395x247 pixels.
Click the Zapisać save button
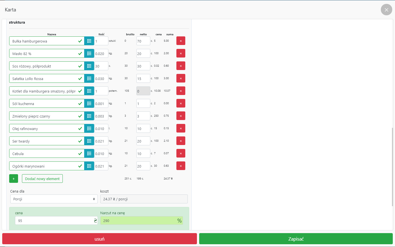pos(296,239)
